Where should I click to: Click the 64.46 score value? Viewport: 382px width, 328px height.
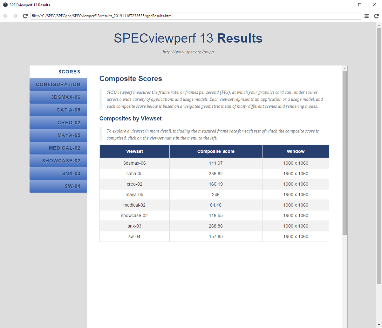click(x=216, y=205)
